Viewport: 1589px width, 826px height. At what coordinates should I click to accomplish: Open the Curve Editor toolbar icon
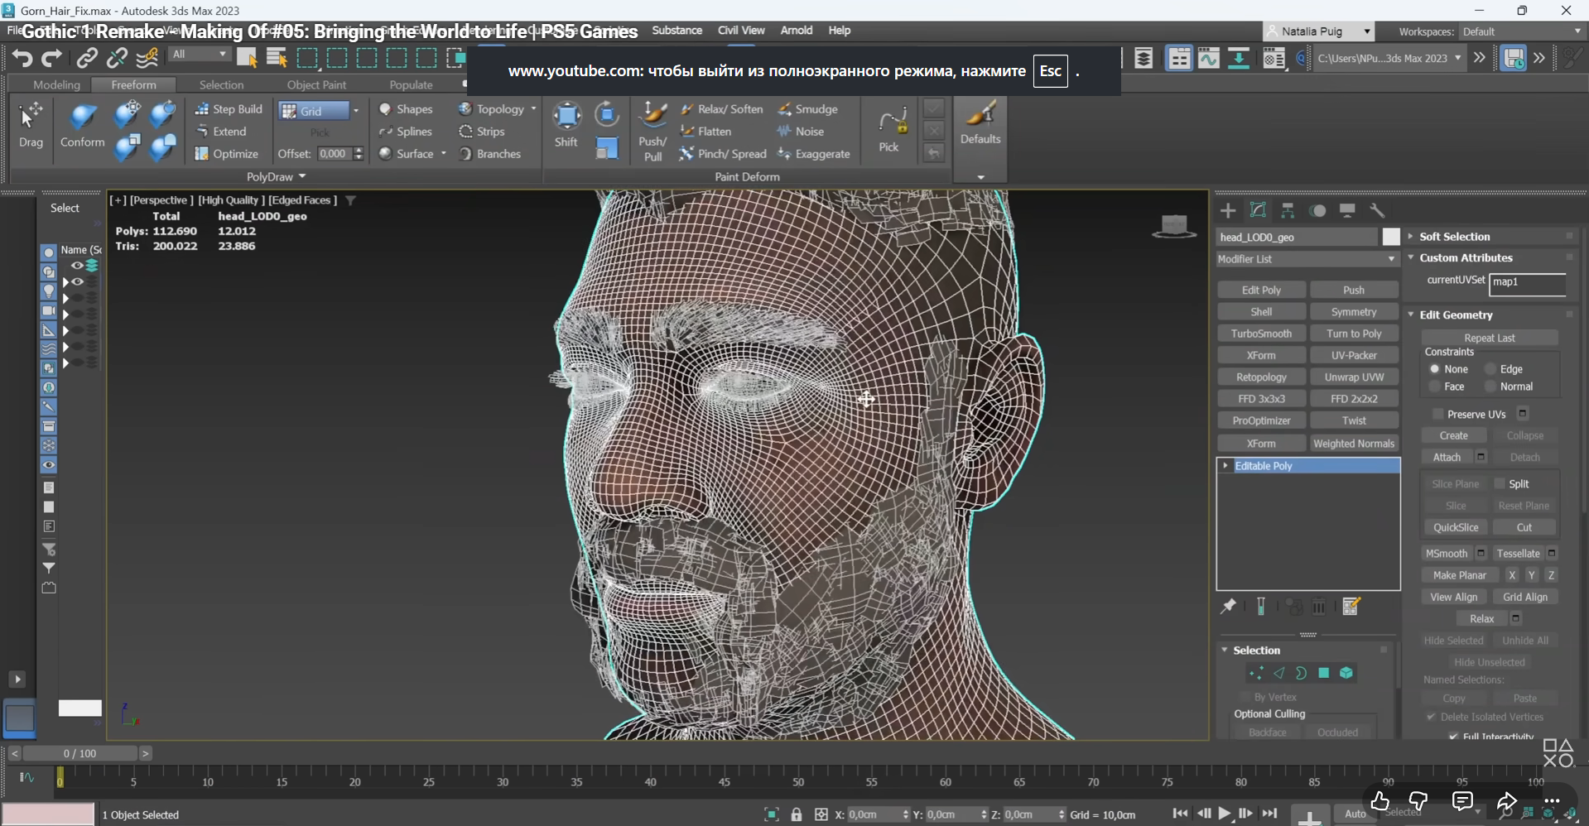pos(1208,58)
